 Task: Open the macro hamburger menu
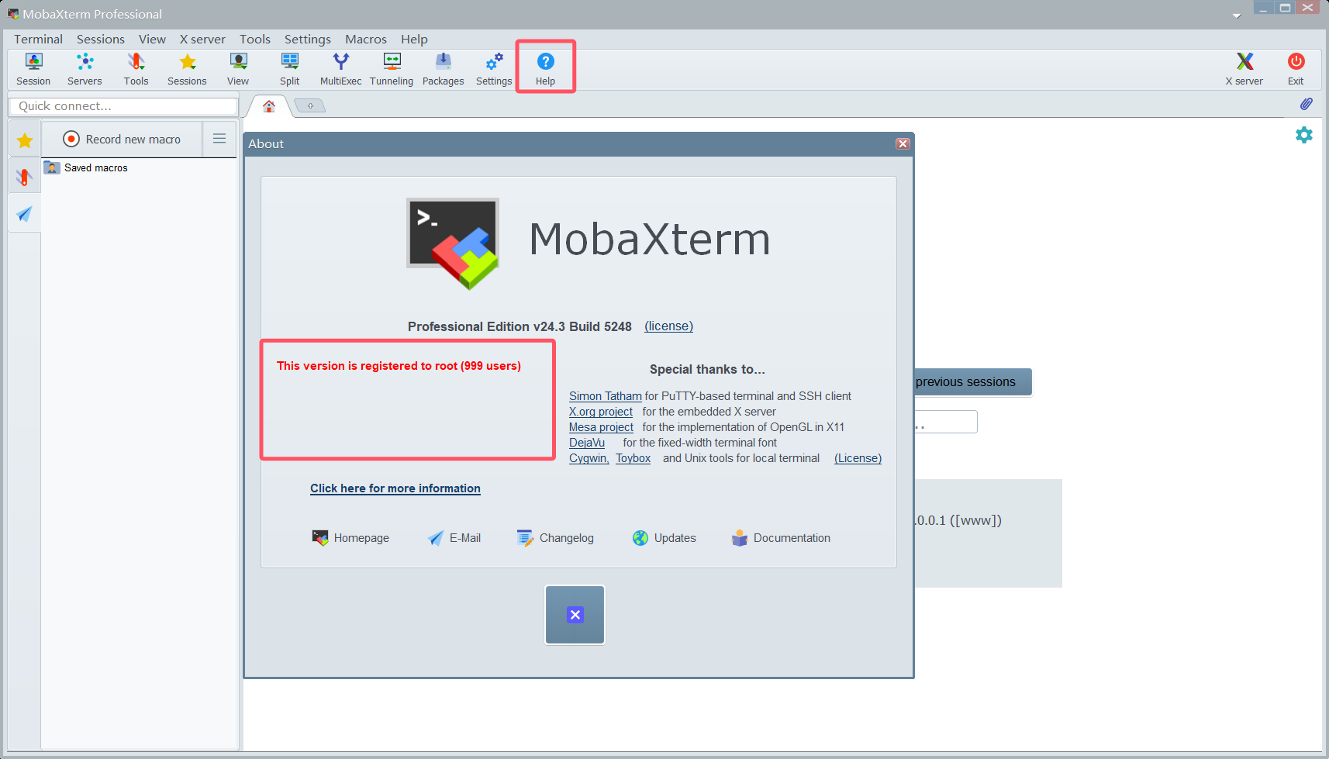coord(219,139)
